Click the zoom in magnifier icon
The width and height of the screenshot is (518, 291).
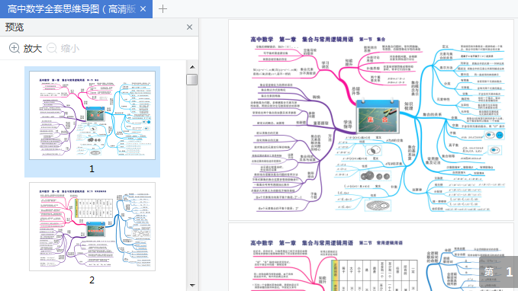(x=14, y=48)
